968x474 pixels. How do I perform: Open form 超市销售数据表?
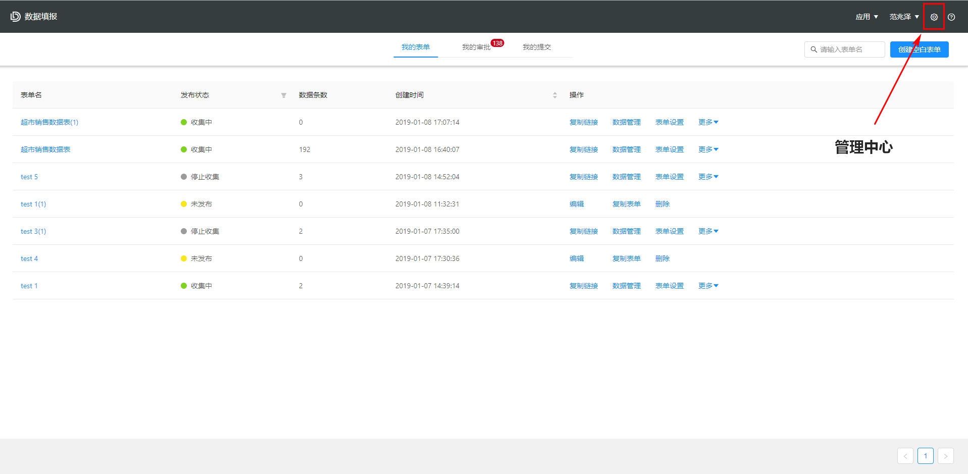[x=45, y=149]
